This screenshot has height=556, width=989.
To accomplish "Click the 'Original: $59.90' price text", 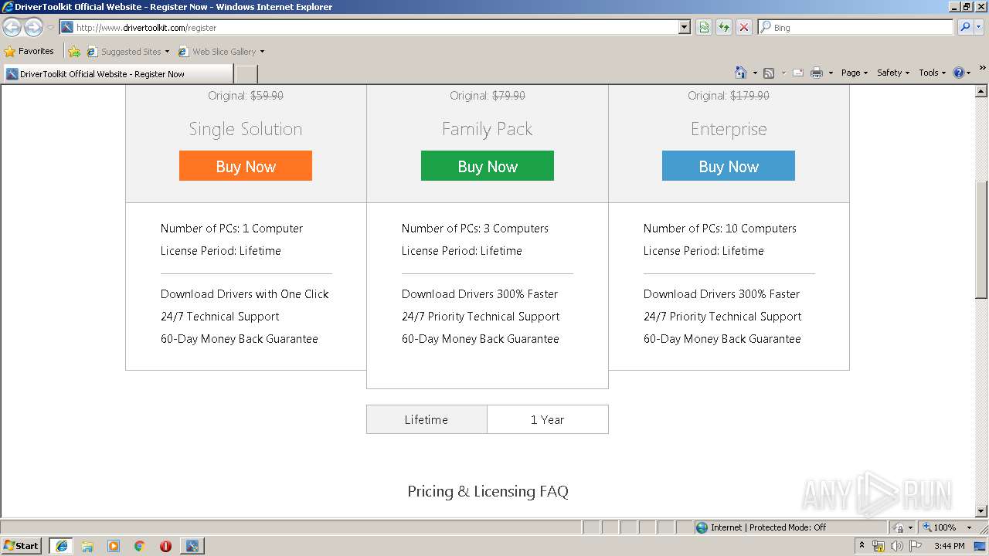I will [x=246, y=96].
